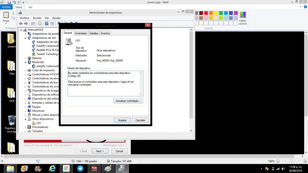
Task: Switch to the Detalles tab
Action: coord(94,33)
